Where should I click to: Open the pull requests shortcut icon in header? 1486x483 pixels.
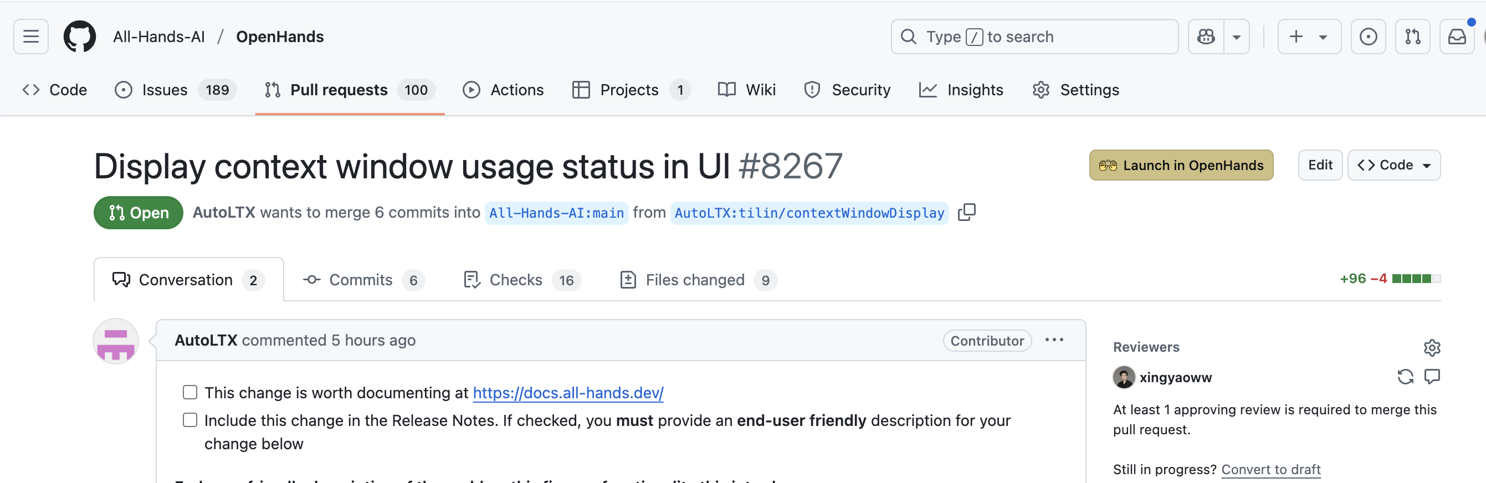1412,37
